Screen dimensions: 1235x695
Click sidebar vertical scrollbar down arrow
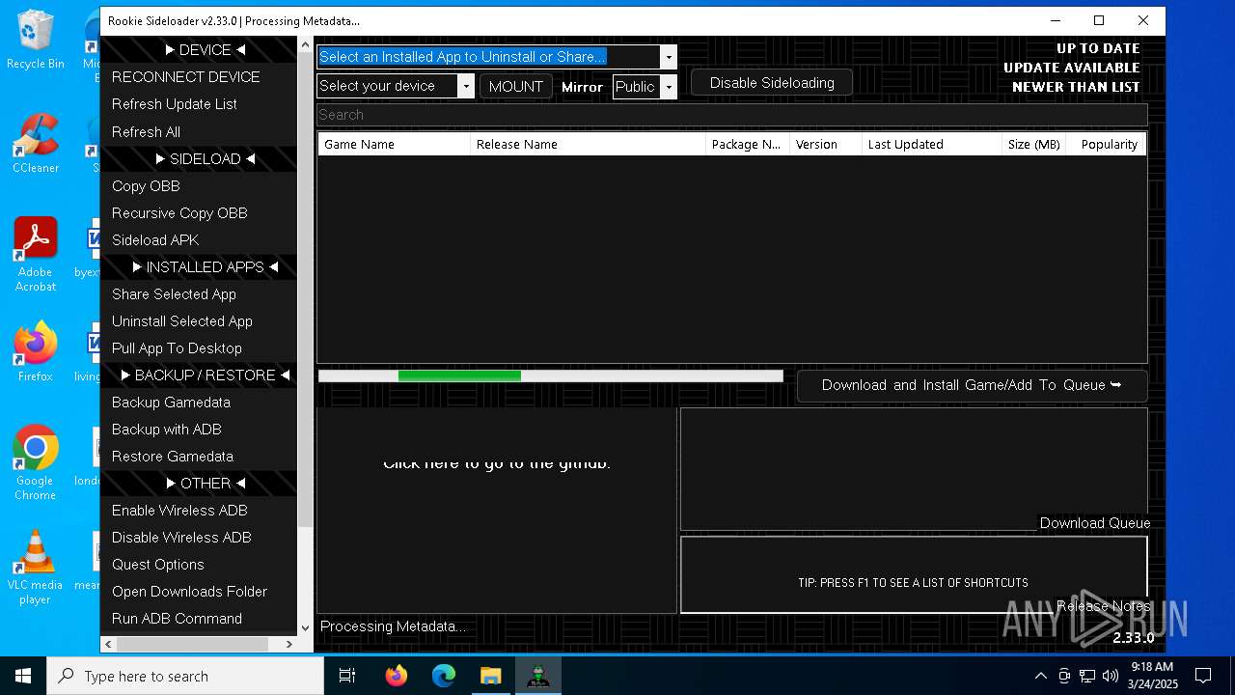pyautogui.click(x=306, y=627)
